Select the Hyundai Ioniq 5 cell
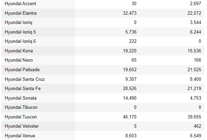The height and width of the screenshot is (140, 207). click(x=20, y=32)
